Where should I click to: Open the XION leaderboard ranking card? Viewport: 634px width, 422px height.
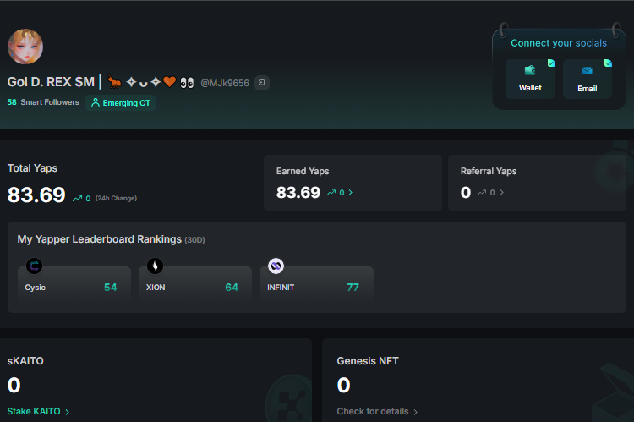[x=195, y=283]
